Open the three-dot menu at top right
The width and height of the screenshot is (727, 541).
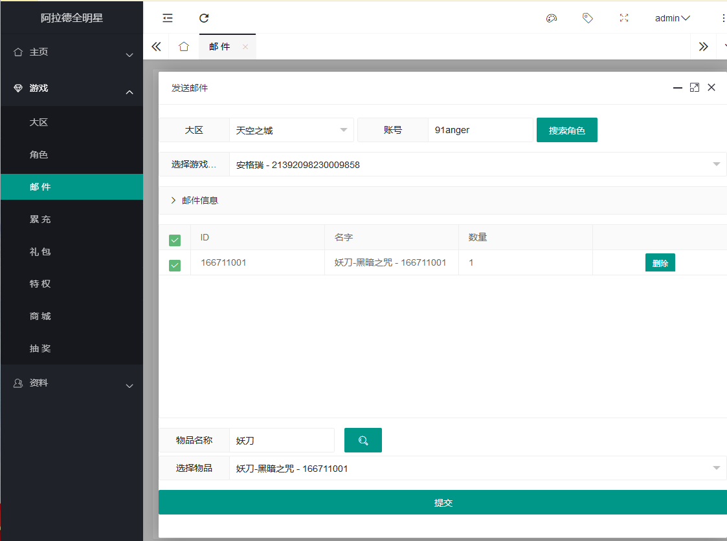723,17
